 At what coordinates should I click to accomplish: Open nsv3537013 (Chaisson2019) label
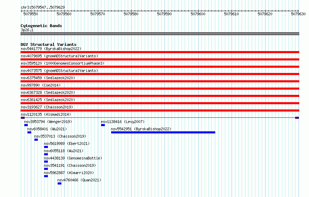click(x=60, y=136)
